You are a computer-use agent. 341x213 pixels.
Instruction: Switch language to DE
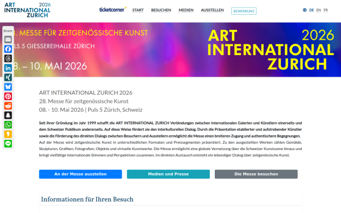coord(311,10)
